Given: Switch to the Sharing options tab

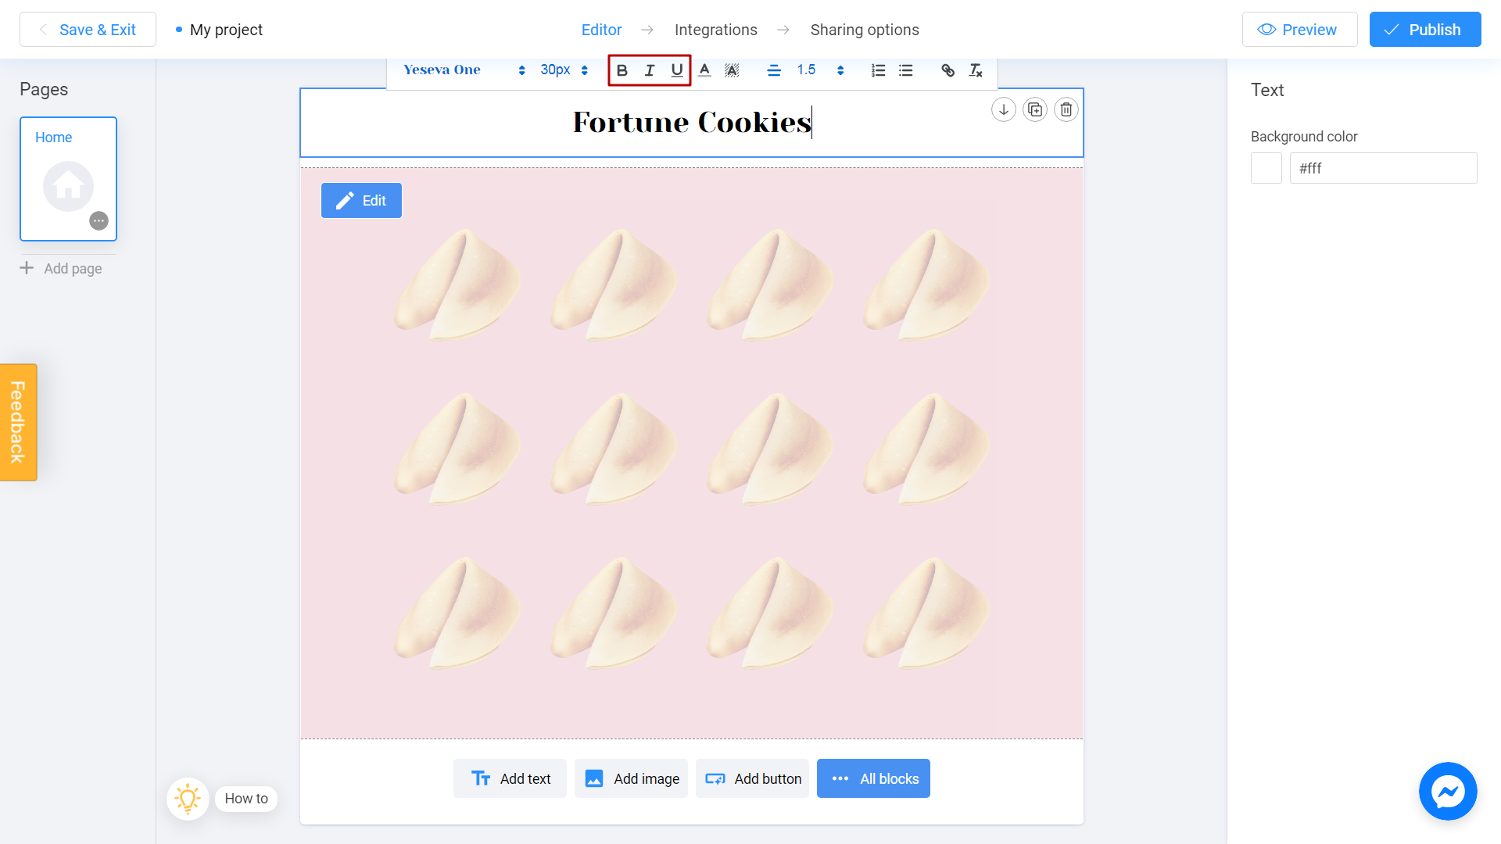Looking at the screenshot, I should click(864, 29).
